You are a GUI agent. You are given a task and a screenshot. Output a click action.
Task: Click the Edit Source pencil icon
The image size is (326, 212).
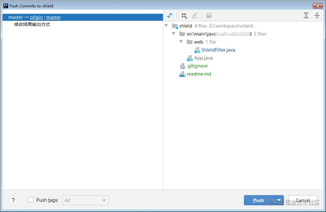(x=195, y=15)
